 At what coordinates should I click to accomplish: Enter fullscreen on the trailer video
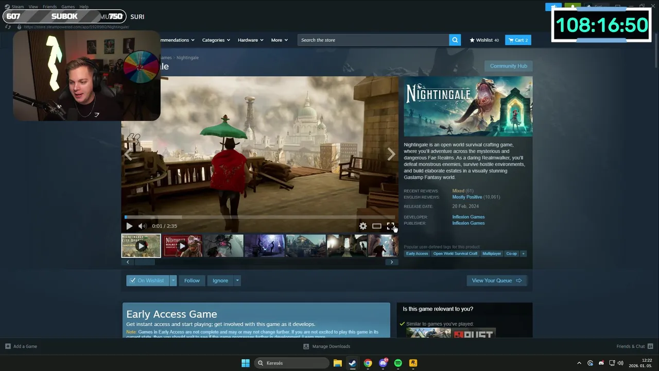coord(390,226)
